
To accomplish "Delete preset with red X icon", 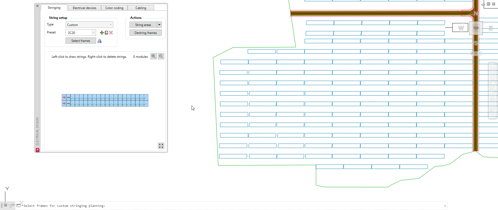I will (x=111, y=33).
